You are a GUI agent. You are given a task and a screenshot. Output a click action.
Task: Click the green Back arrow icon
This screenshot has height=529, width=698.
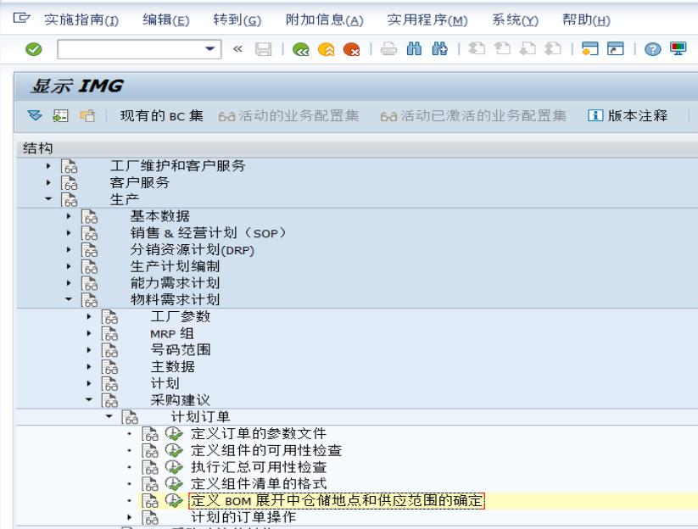[301, 49]
